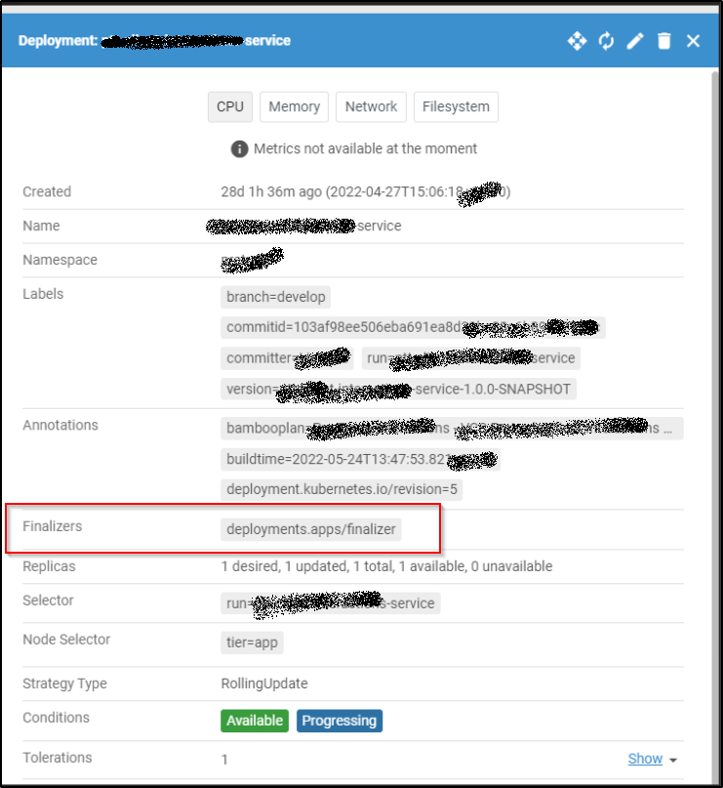Close the deployment details panel
This screenshot has width=723, height=788.
tap(693, 41)
